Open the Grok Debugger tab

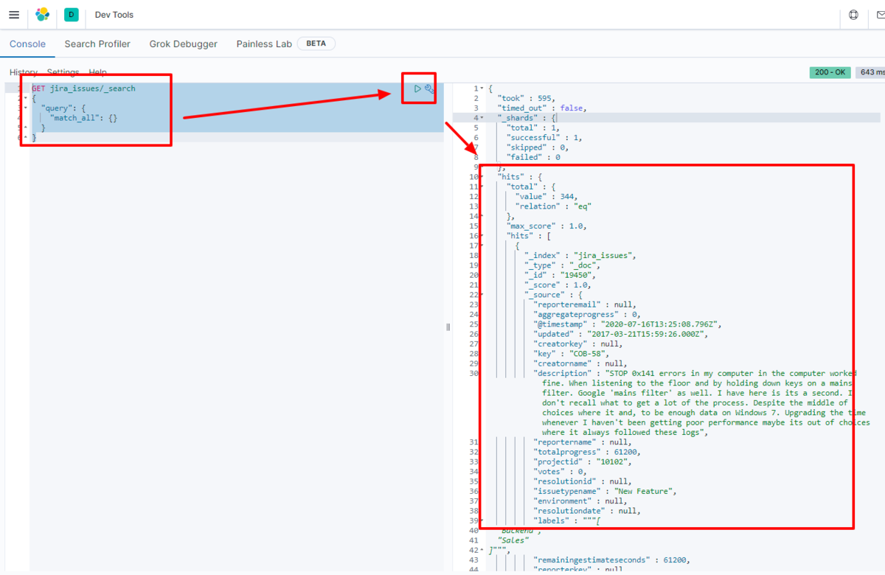(x=183, y=43)
